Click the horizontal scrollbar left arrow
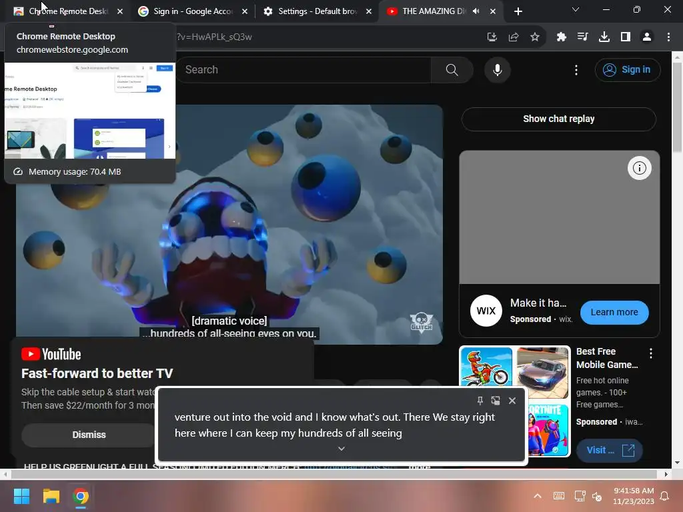The image size is (683, 512). pyautogui.click(x=5, y=474)
